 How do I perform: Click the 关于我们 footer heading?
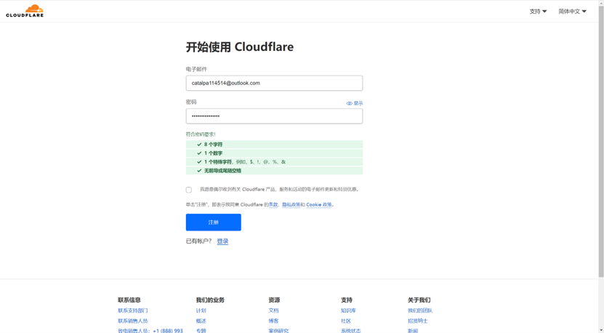(419, 300)
